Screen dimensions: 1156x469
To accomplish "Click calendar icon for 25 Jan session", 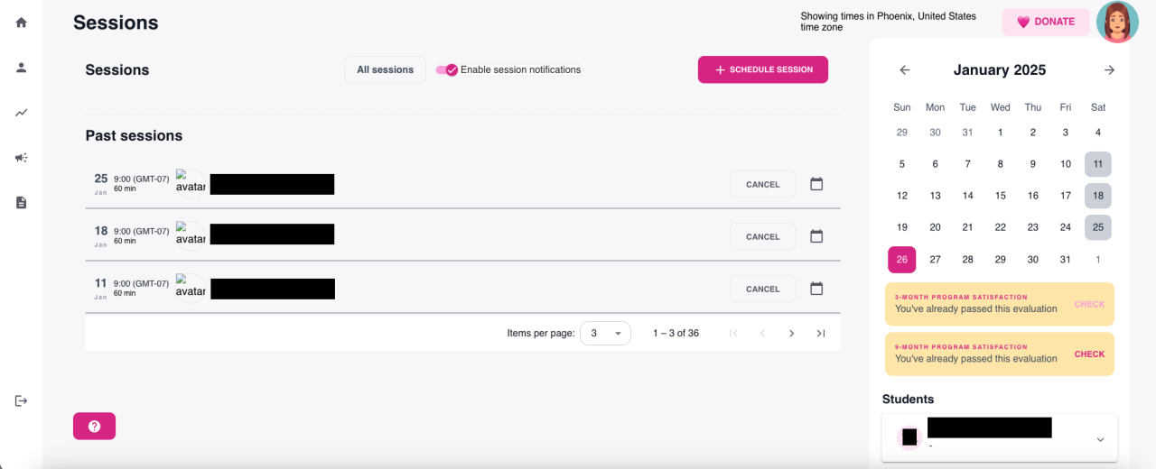I will click(x=816, y=184).
